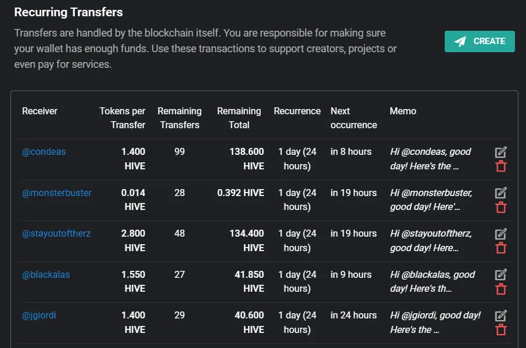
Task: Select the truncated @condeas memo text
Action: pyautogui.click(x=430, y=159)
